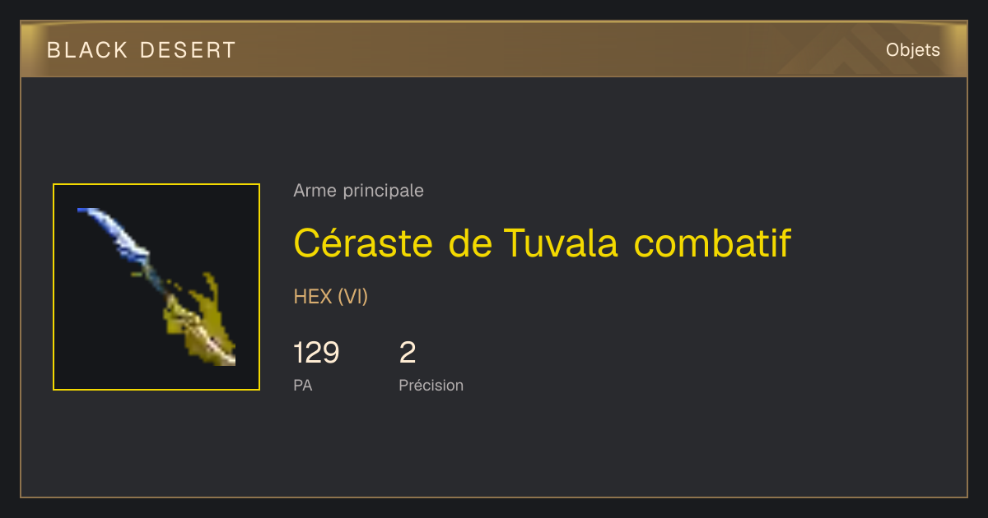Click the word combatif in the item name
Viewport: 988px width, 518px height.
pyautogui.click(x=712, y=243)
